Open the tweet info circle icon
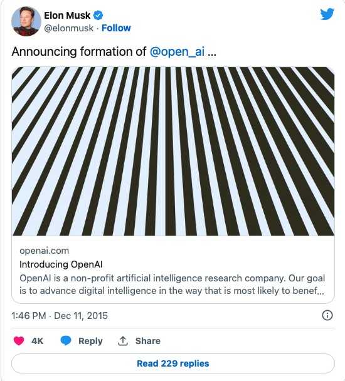Screen dimensions: 345x381 [327, 315]
